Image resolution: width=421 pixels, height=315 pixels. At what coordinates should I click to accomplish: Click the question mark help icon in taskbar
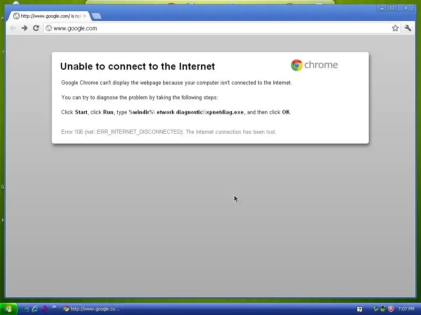tap(359, 309)
